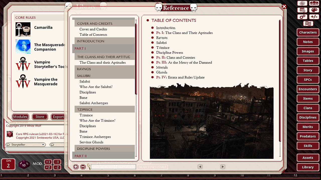This screenshot has width=321, height=180.
Task: Click the Modules button
Action: [x=20, y=117]
